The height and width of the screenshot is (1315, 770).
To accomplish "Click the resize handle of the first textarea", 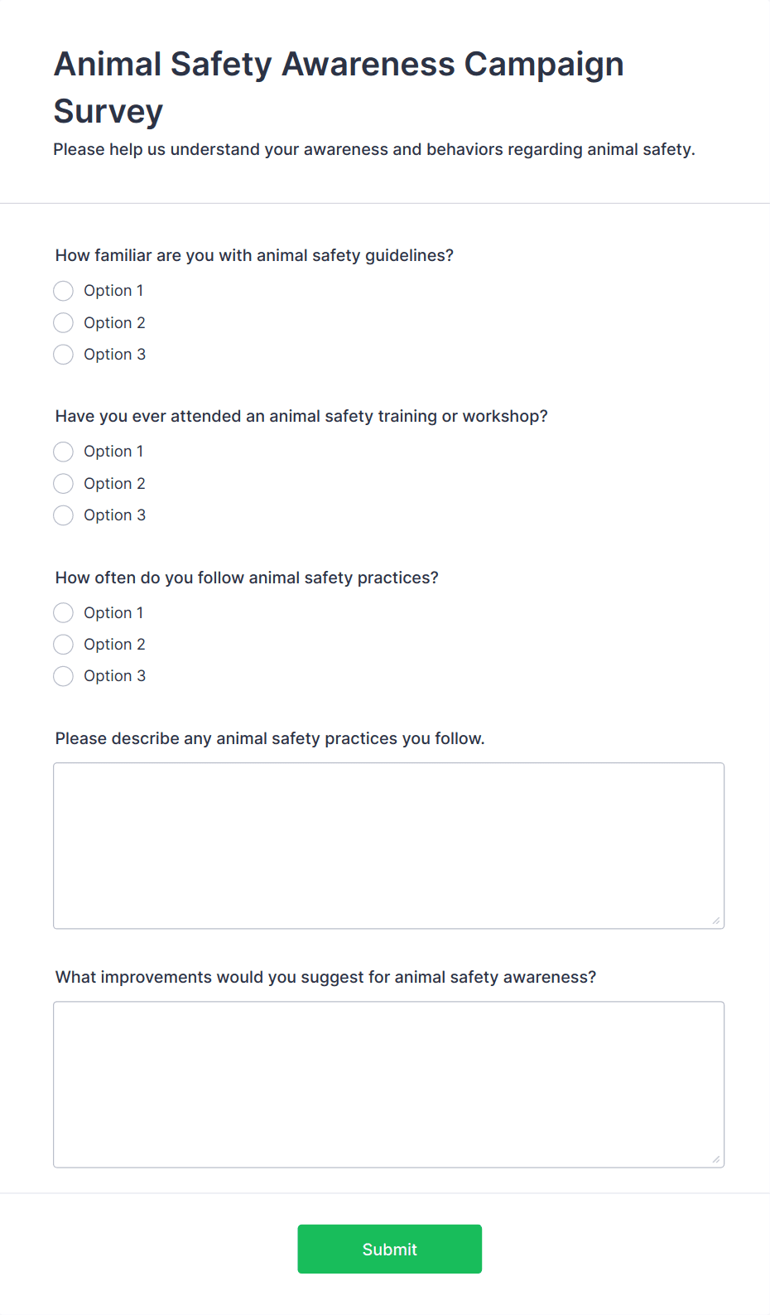I will pyautogui.click(x=715, y=918).
